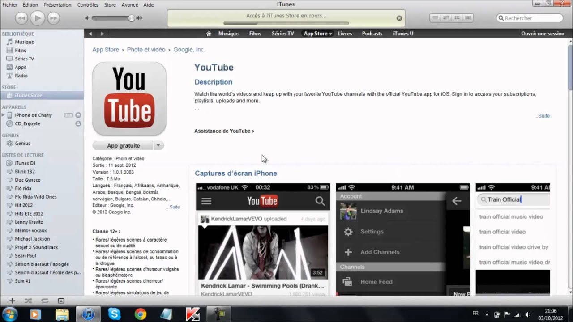
Task: Switch to song list view
Action: point(435,18)
